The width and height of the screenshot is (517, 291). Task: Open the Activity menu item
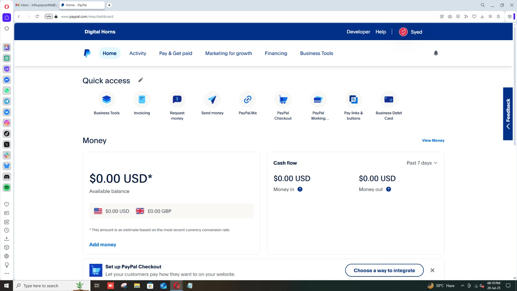[138, 53]
